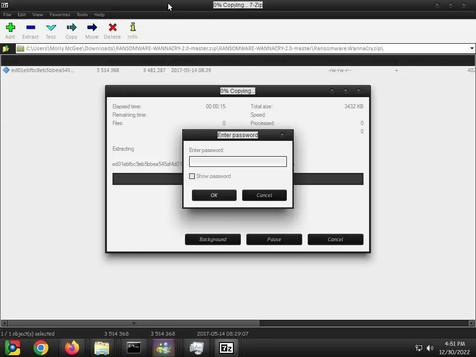Open the Edit menu
The image size is (476, 357).
tap(21, 14)
